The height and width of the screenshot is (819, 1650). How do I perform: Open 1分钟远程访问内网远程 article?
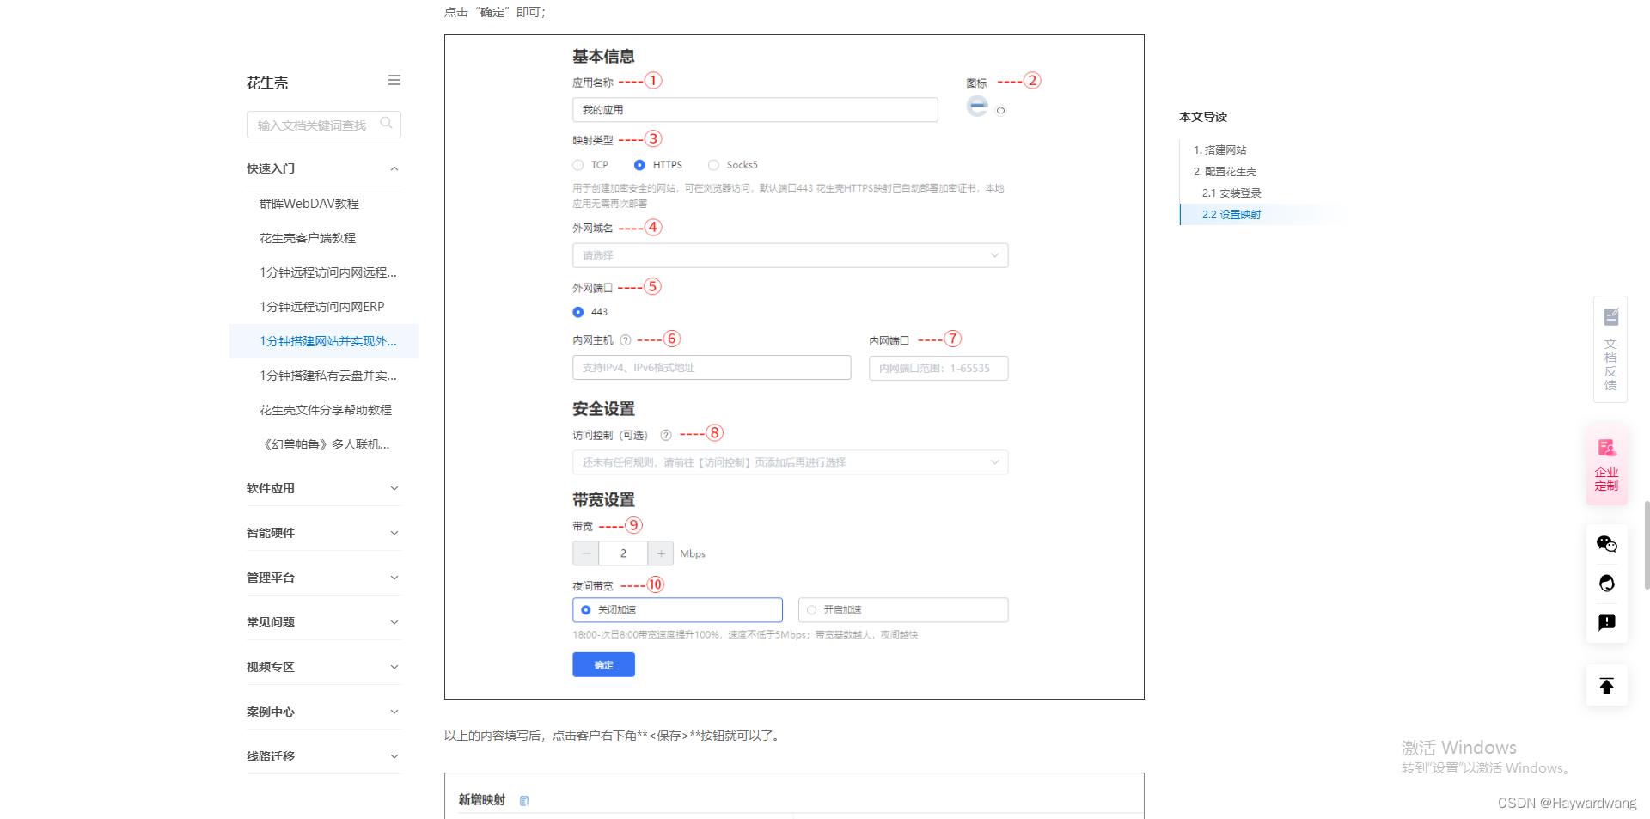point(328,272)
